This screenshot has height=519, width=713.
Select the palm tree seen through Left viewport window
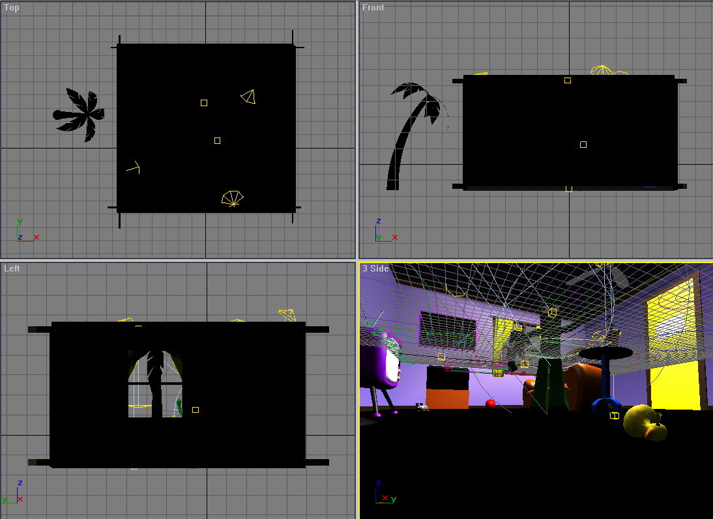(156, 383)
